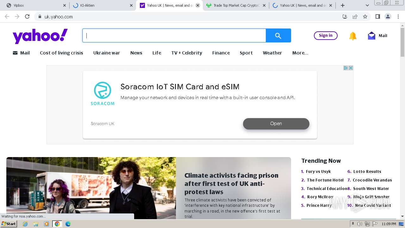The width and height of the screenshot is (405, 228).
Task: Click Open button in Soracom ad
Action: [x=276, y=124]
